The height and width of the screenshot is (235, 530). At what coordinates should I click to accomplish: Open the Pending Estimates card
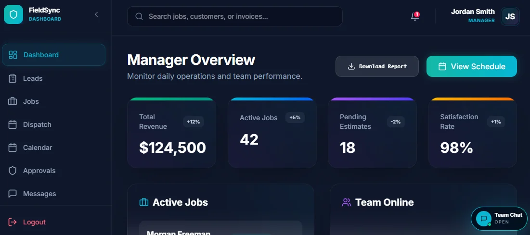point(372,133)
